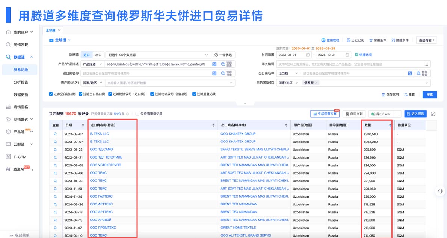Click the fullscreen expand icon near 进入报告
Image resolution: width=447 pixels, height=238 pixels.
click(x=433, y=114)
